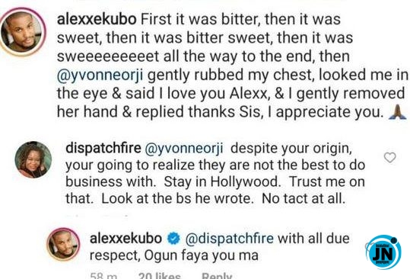Viewport: 410px width, 279px height.
Task: Follow the @yvonneorji mention in alexxekubo's comment
Action: coord(100,75)
